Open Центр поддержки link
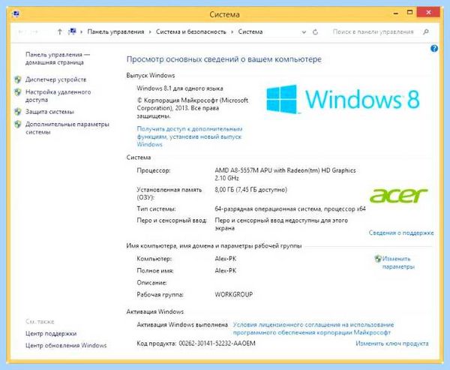Viewport: 450px width, 370px height. [x=51, y=333]
